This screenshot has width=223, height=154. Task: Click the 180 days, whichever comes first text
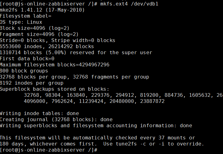click(48, 144)
